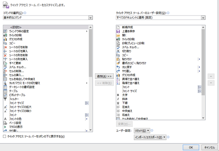
Task: Click the move down arrow button
Action: pos(211,83)
